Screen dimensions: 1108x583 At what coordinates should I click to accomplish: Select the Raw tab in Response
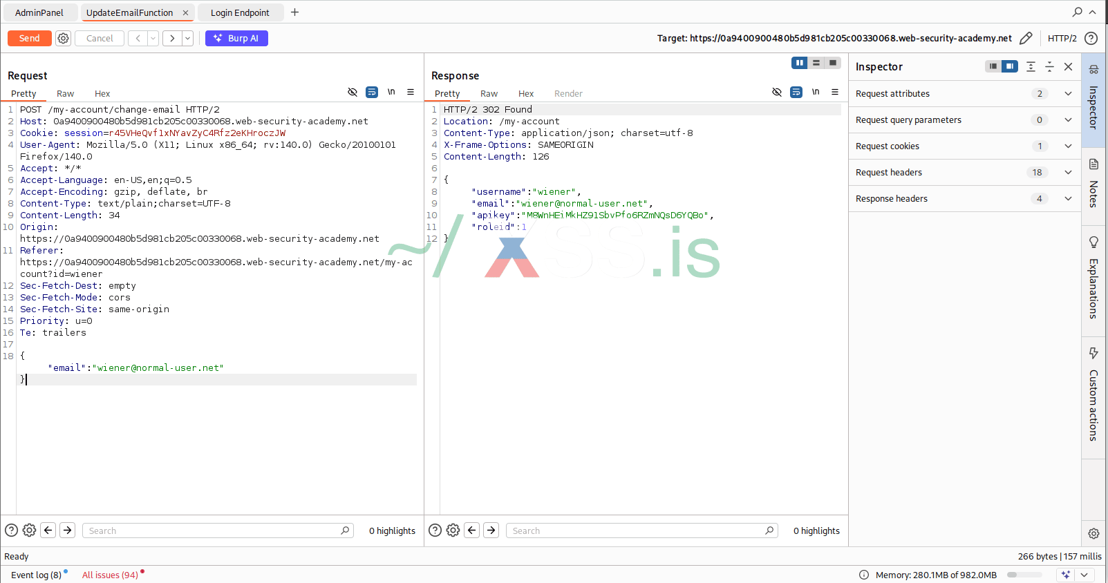pyautogui.click(x=489, y=94)
